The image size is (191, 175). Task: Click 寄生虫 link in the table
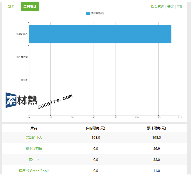[x=34, y=159]
